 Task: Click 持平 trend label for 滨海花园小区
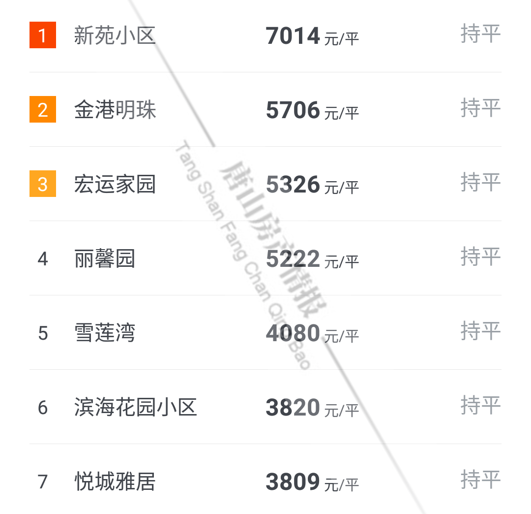(x=480, y=405)
